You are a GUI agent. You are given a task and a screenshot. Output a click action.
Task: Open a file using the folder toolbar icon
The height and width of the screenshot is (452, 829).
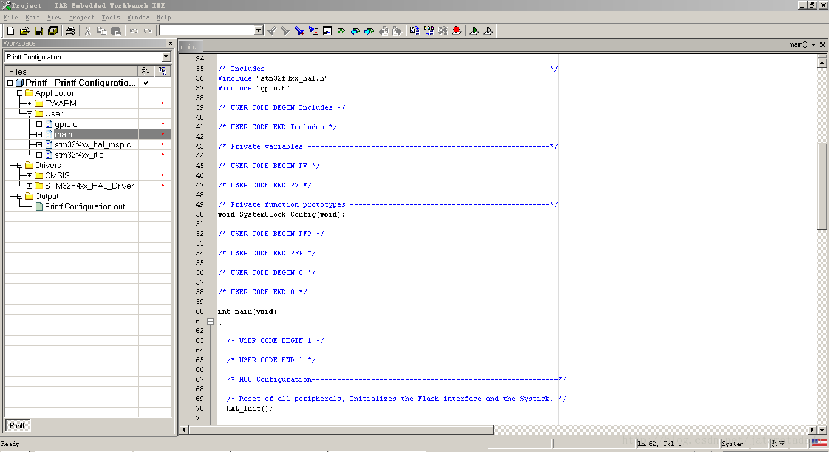tap(24, 30)
